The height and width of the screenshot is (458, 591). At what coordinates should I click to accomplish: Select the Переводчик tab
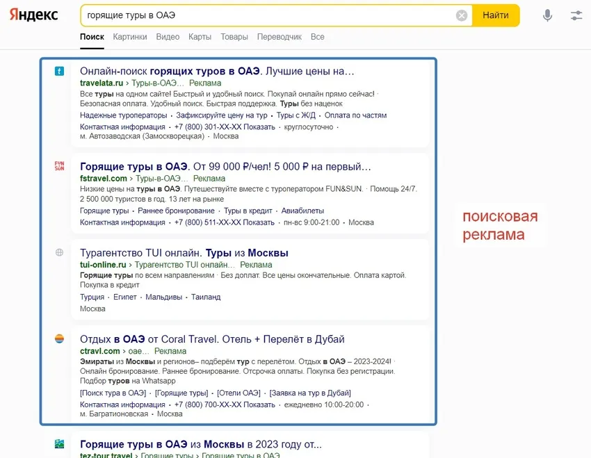(279, 37)
